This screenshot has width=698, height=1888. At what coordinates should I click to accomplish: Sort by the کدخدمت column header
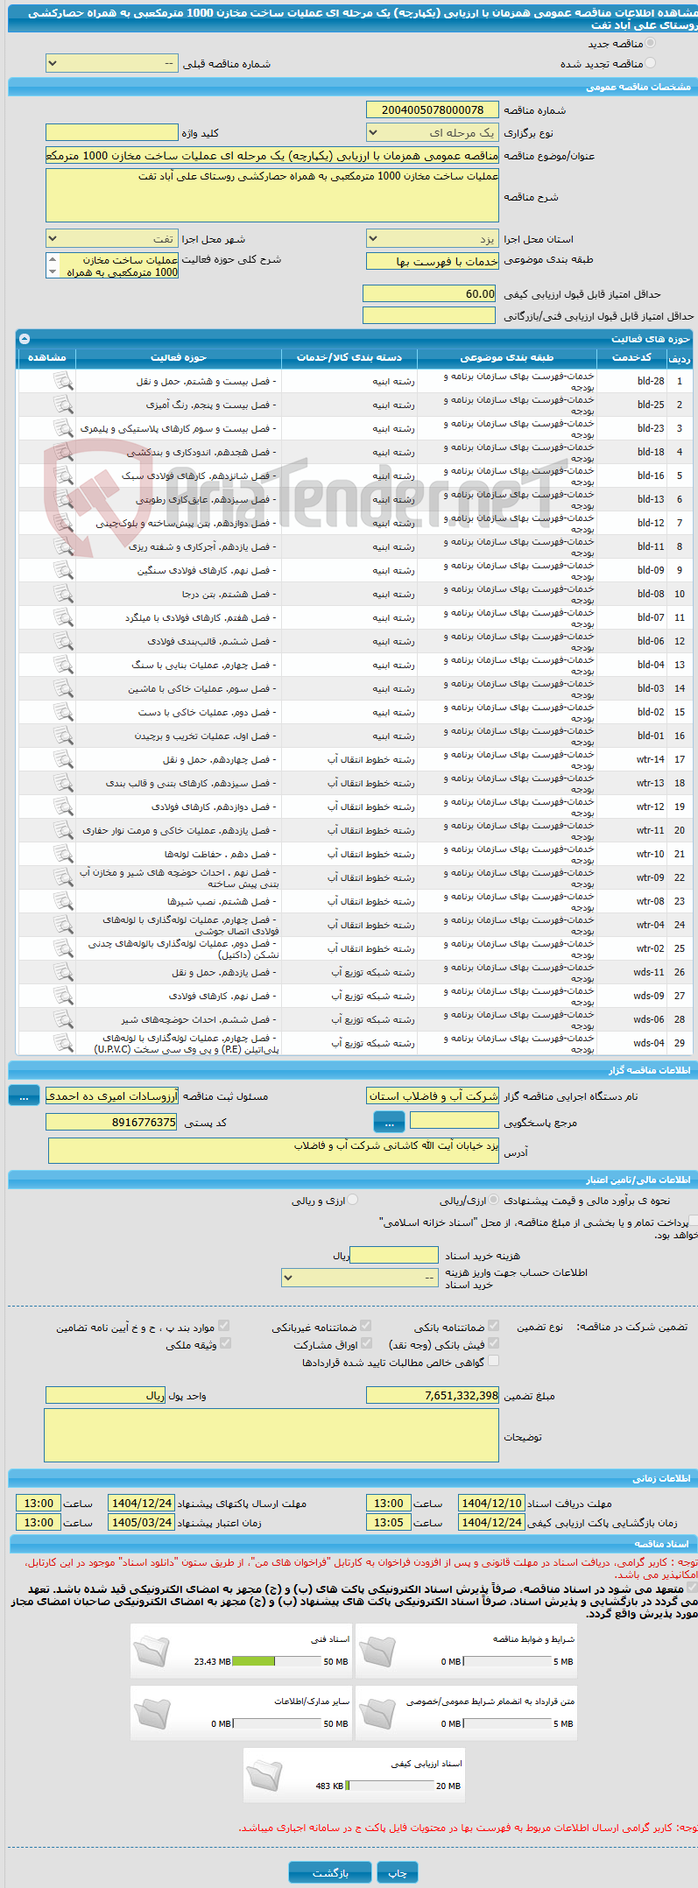[x=631, y=357]
